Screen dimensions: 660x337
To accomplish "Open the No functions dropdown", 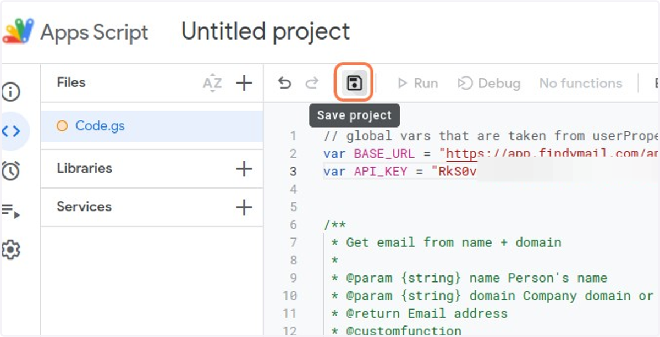I will click(581, 83).
